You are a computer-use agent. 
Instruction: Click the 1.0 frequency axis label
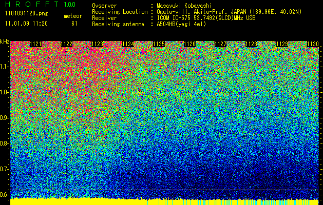point(4,92)
